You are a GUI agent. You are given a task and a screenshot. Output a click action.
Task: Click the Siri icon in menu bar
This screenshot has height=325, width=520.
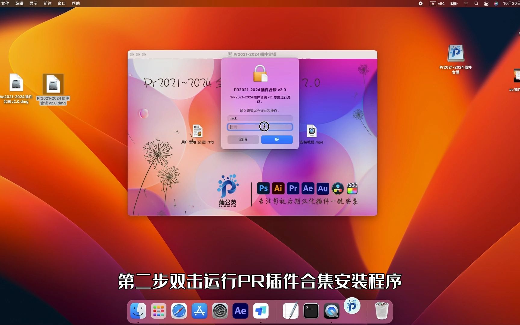click(x=496, y=4)
